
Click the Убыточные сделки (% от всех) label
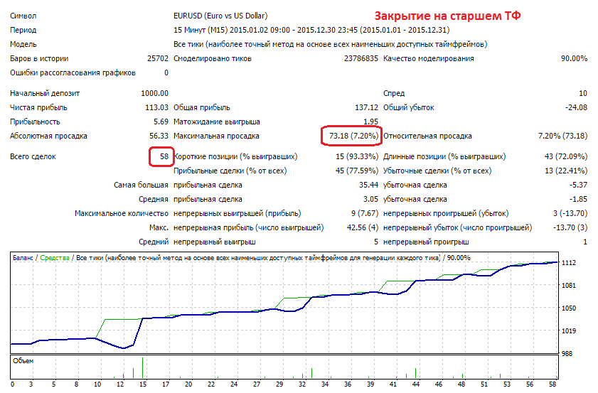[437, 171]
